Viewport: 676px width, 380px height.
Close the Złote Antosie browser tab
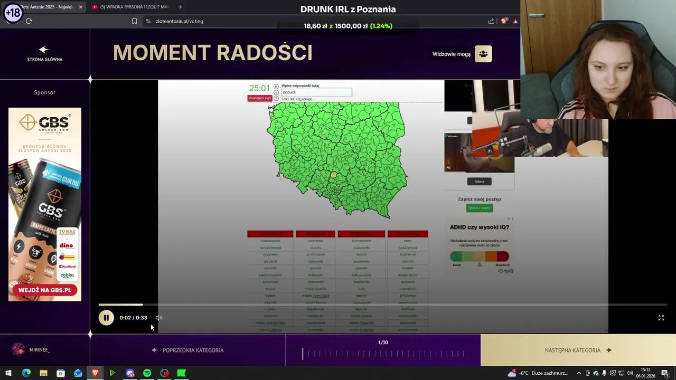[x=80, y=7]
